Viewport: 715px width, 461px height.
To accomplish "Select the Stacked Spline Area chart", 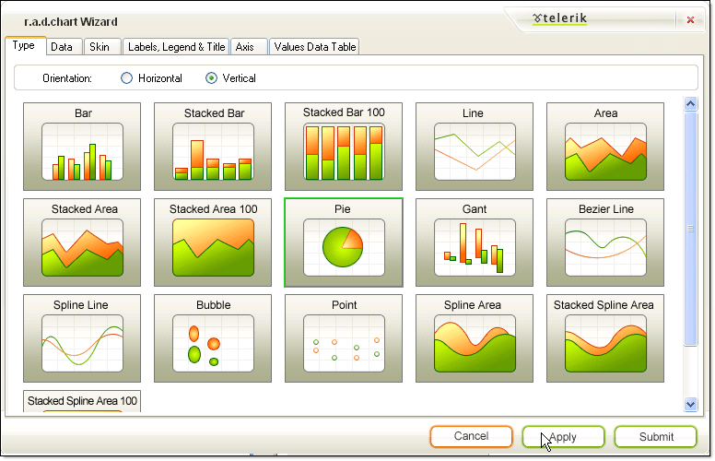I will click(x=605, y=338).
